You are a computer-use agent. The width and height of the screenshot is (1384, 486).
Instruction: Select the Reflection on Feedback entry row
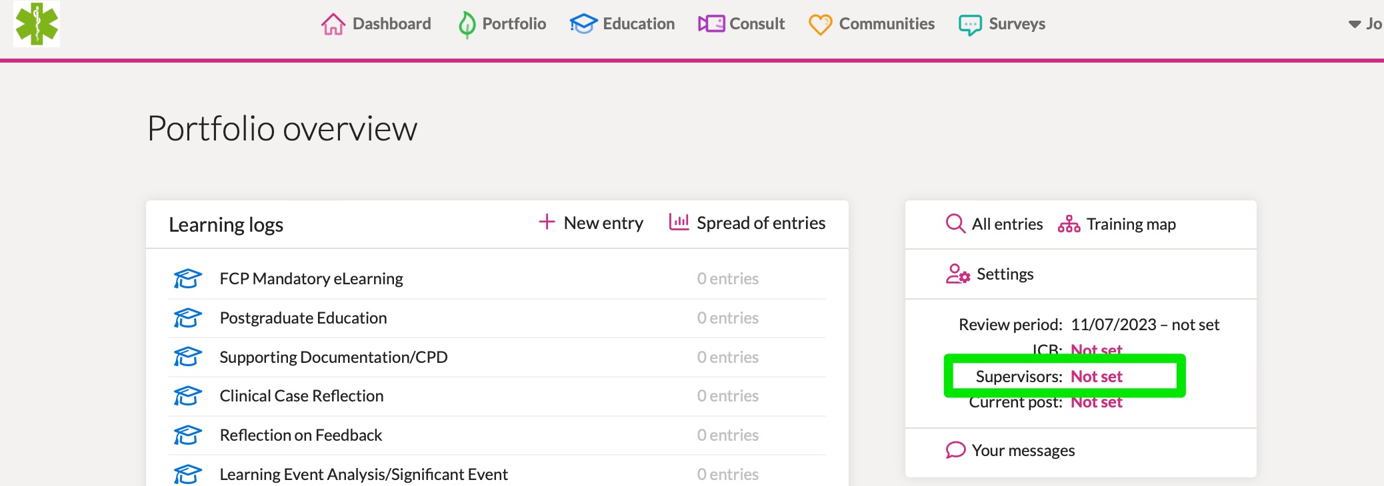(301, 435)
